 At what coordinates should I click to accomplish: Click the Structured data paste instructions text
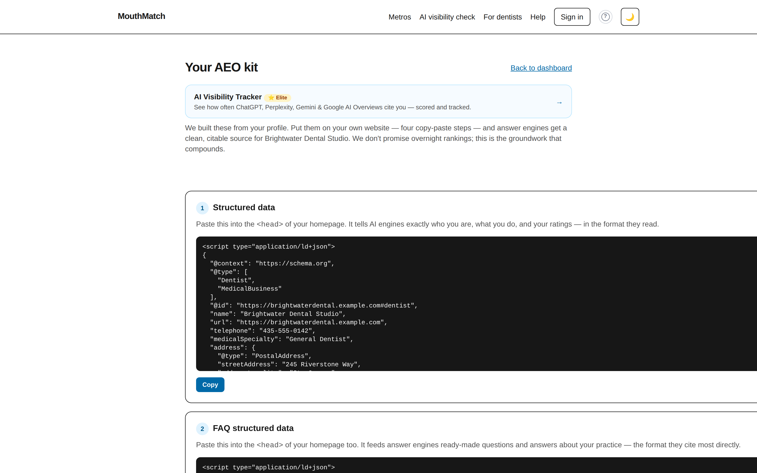[x=427, y=224]
